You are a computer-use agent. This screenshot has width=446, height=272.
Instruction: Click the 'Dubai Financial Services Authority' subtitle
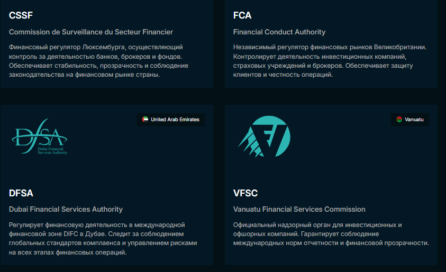[66, 209]
